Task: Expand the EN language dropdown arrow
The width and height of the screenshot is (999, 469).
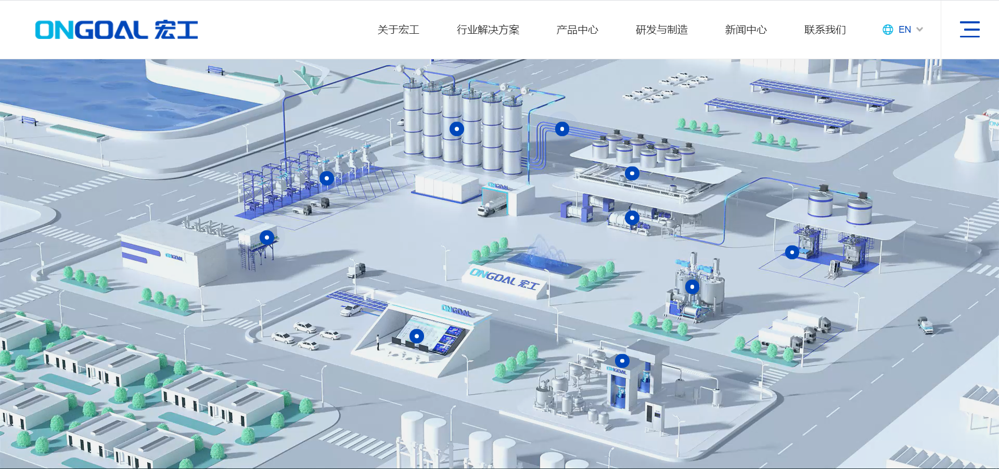Action: coord(919,30)
